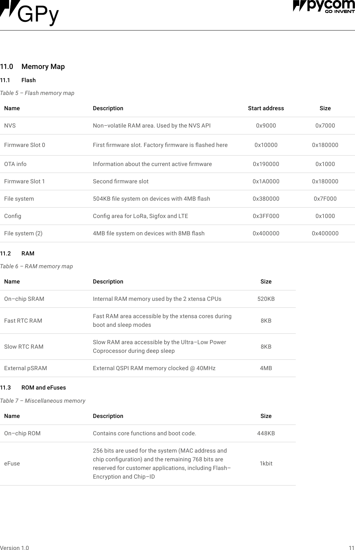Viewport: 355px width, 550px height.
Task: Click the Firmware Slot 0 row name
Action: pos(25,145)
